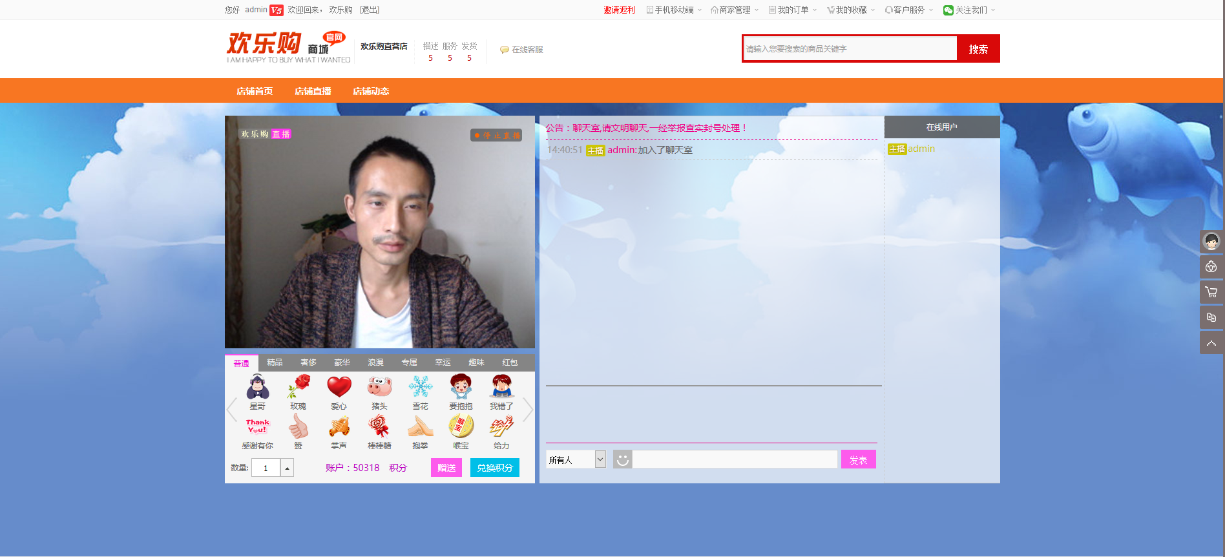Image resolution: width=1225 pixels, height=557 pixels.
Task: Open the 我的订单 dropdown
Action: point(793,10)
